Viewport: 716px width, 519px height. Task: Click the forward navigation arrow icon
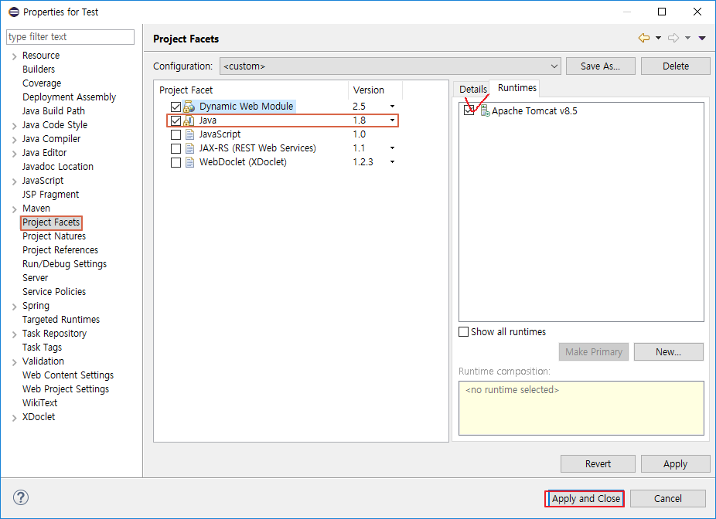(x=673, y=38)
